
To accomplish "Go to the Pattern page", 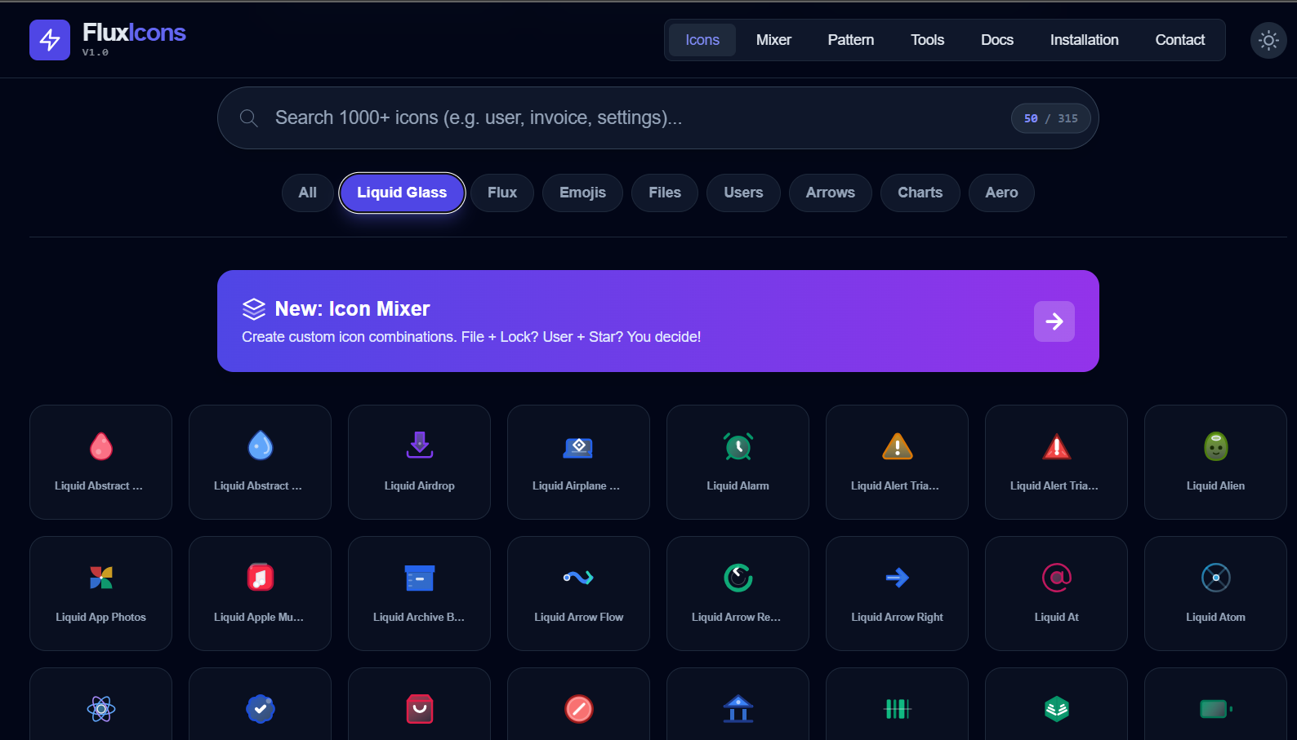I will pos(850,40).
